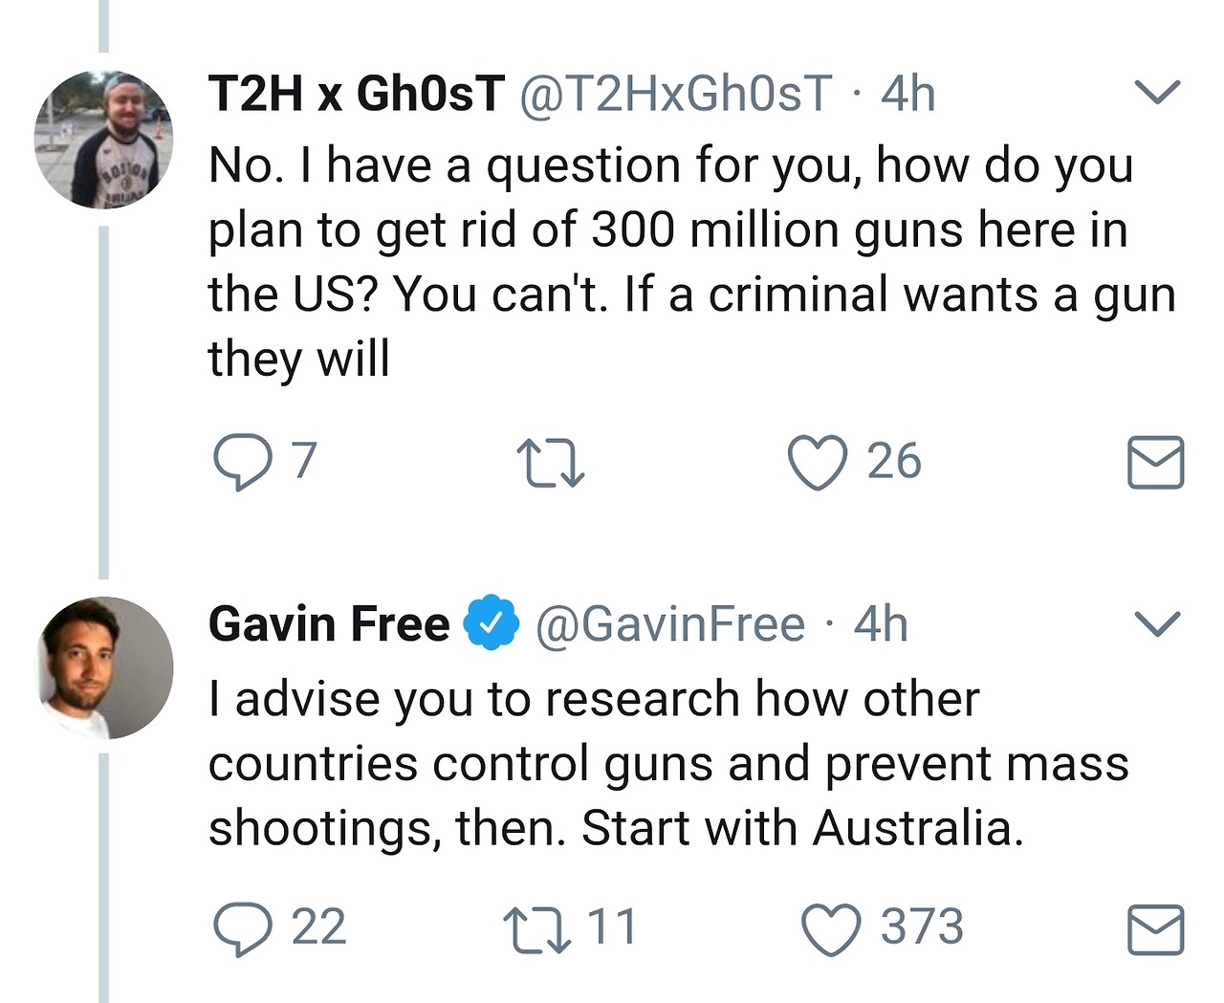This screenshot has width=1224, height=1003.
Task: Expand Gavin Free tweet options chevron
Action: pyautogui.click(x=1157, y=623)
